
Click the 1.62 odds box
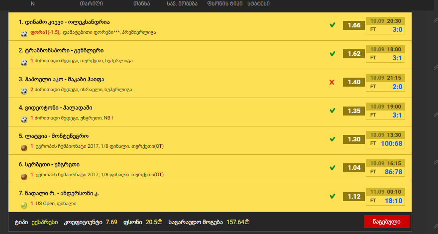click(354, 54)
